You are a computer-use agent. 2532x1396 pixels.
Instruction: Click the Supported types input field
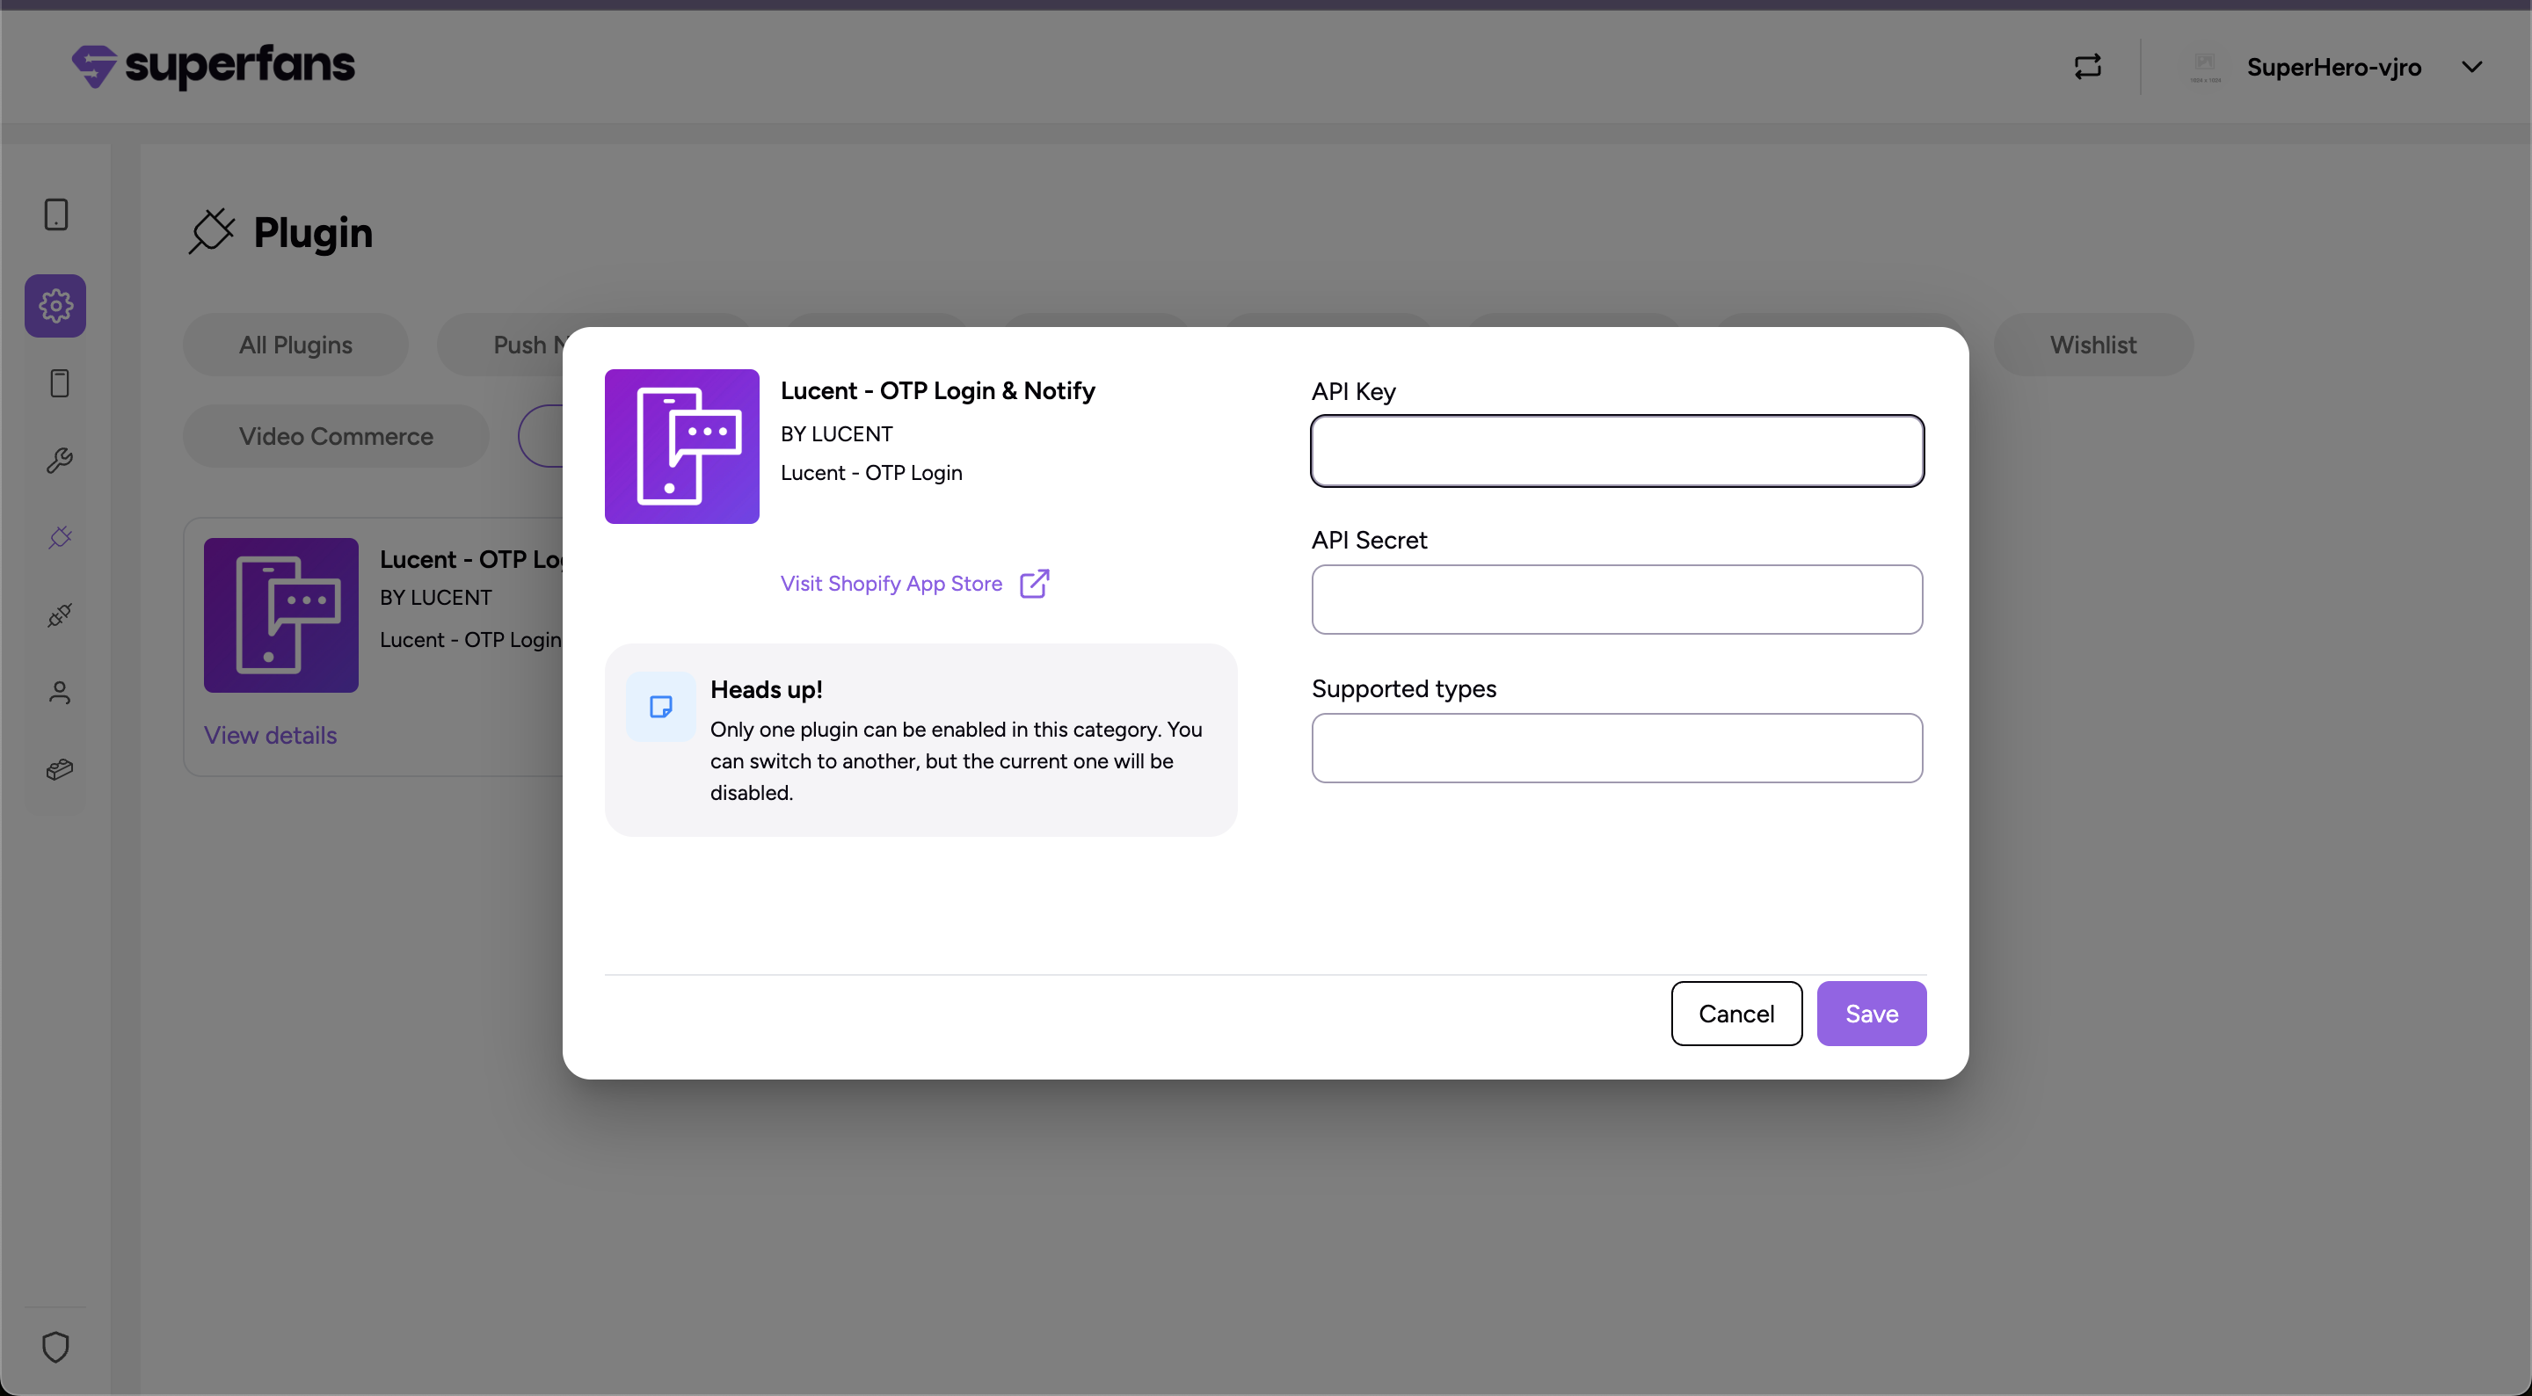[1616, 748]
